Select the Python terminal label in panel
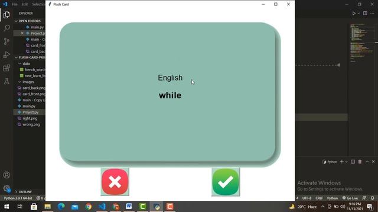 [330, 162]
